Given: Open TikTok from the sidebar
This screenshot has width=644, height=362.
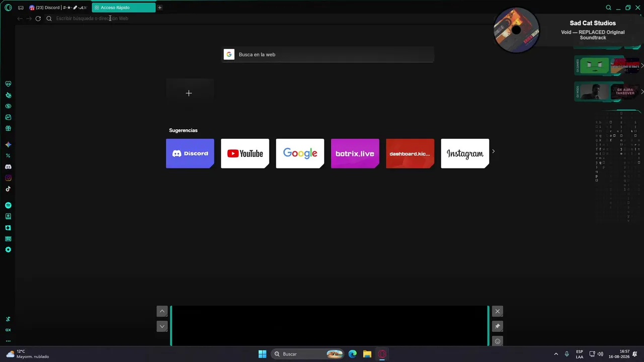Looking at the screenshot, I should point(8,189).
